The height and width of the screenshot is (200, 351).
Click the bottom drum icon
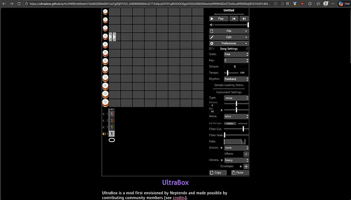(105, 103)
